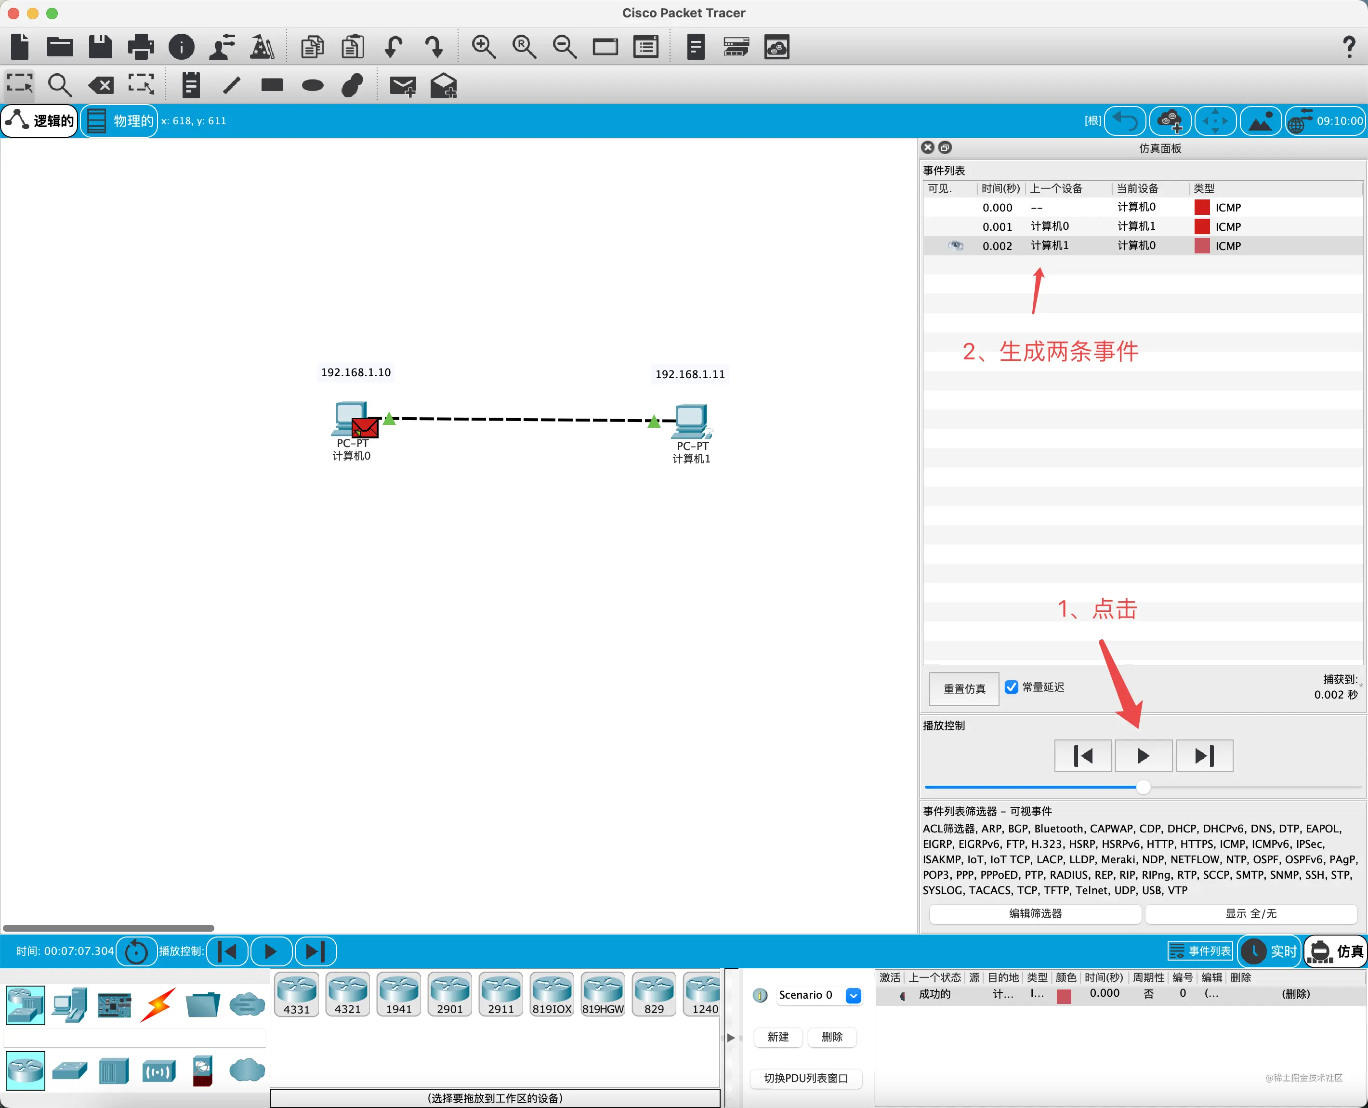
Task: Choose the Inspect magnifier tool
Action: [x=60, y=84]
